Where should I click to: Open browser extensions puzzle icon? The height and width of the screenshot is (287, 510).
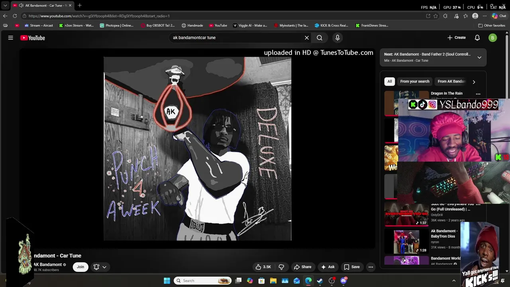pyautogui.click(x=445, y=16)
